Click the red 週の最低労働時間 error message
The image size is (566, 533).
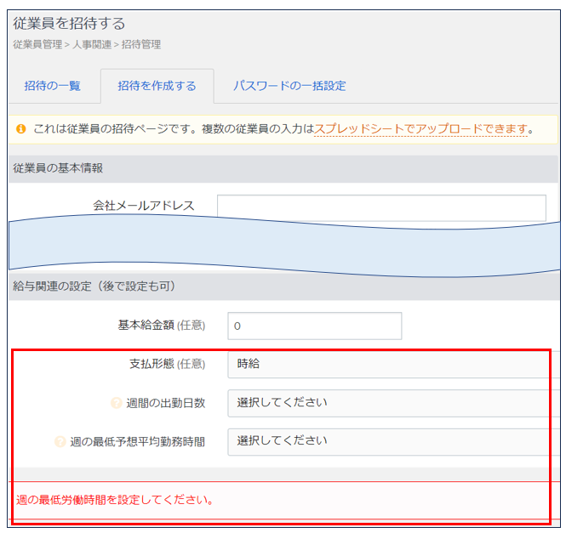click(x=114, y=499)
